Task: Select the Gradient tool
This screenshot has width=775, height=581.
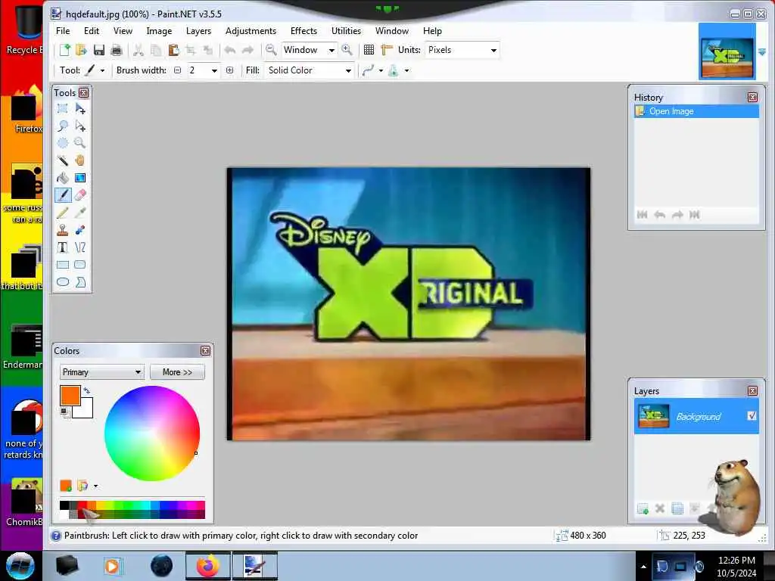Action: (80, 178)
